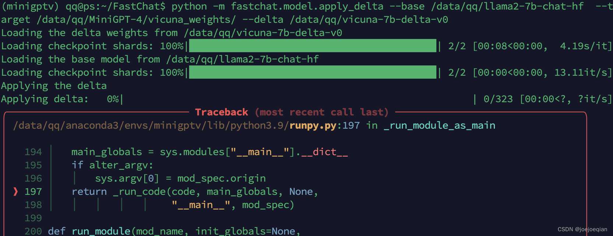Click line number 196
Screen dimensions: 613x236
tap(33, 178)
